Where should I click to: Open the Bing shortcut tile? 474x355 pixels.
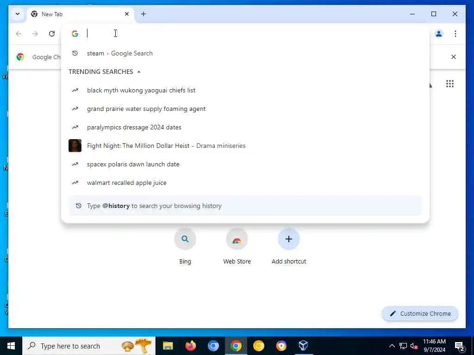(x=185, y=247)
